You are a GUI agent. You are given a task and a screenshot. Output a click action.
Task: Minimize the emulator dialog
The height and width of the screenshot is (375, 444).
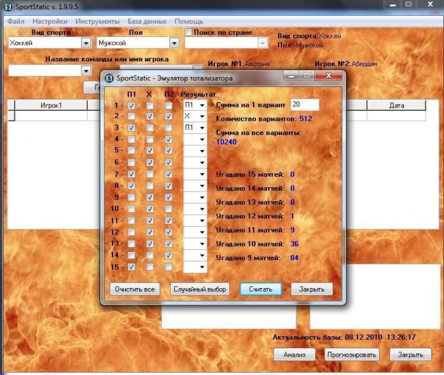(291, 75)
